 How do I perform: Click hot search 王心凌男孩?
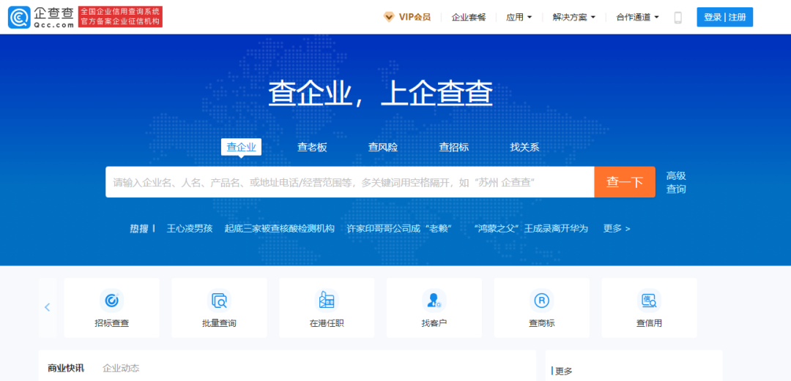click(190, 228)
